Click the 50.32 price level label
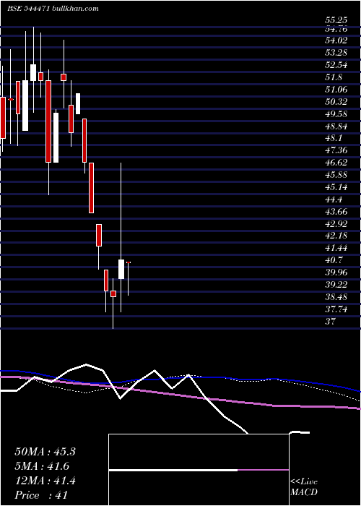The height and width of the screenshot is (506, 361). (336, 102)
